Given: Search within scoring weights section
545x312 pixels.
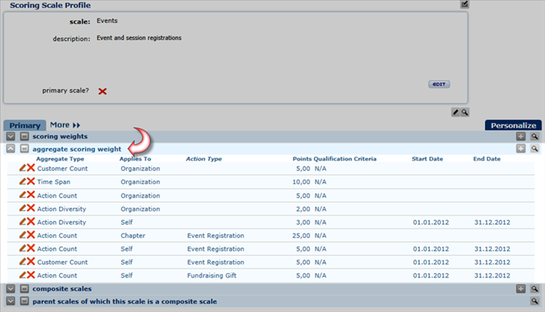Looking at the screenshot, I should coord(535,137).
